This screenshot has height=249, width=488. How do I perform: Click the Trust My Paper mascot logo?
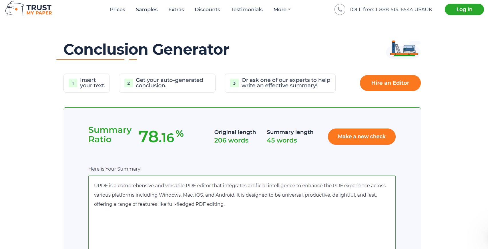13,9
